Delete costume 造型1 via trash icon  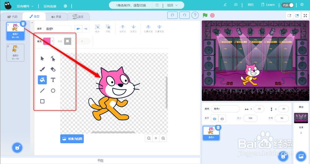click(x=23, y=24)
